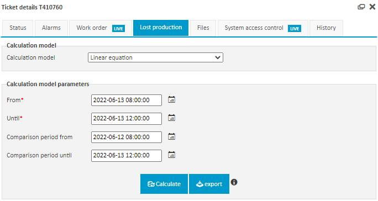The width and height of the screenshot is (378, 201).
Task: Show info tooltip next to export
Action: click(234, 182)
